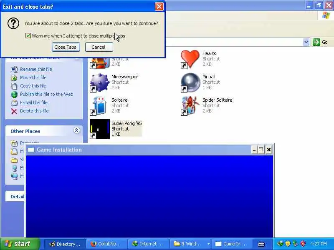
Task: Click the red X delete icon
Action: (x=14, y=111)
